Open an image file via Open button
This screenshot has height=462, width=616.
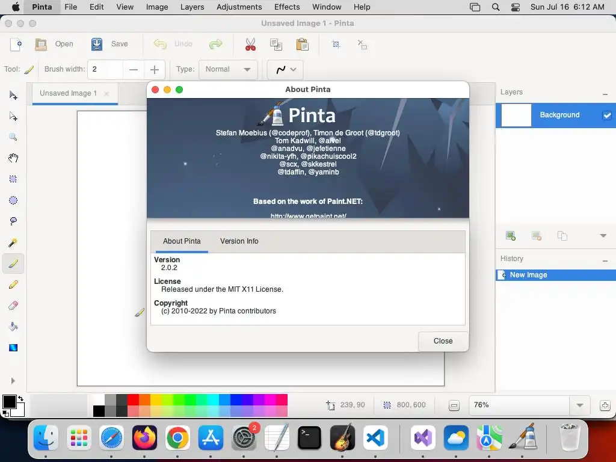coord(54,44)
